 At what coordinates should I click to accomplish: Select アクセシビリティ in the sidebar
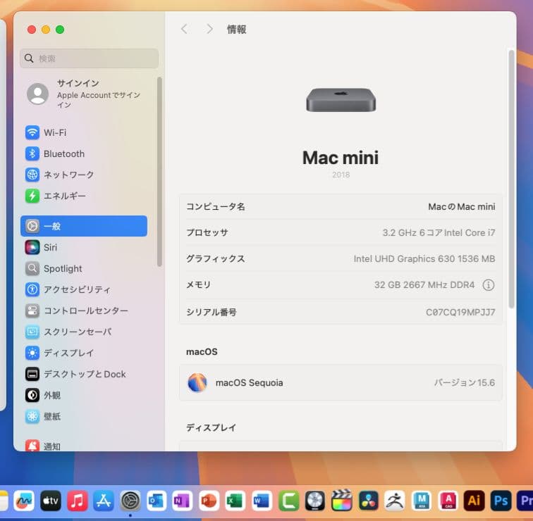[x=84, y=289]
